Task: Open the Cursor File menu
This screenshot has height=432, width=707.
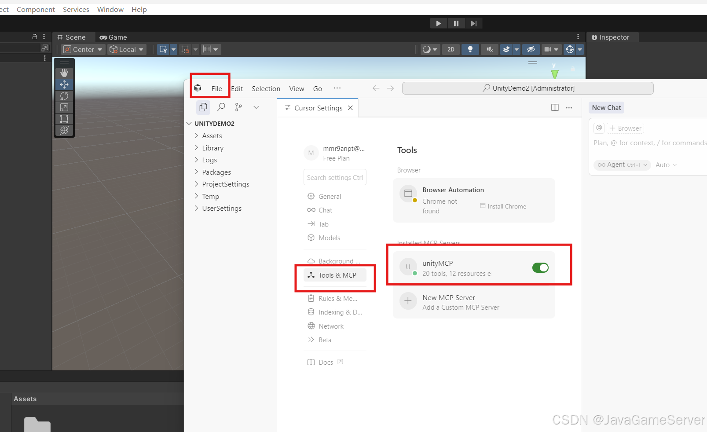Action: pyautogui.click(x=216, y=88)
